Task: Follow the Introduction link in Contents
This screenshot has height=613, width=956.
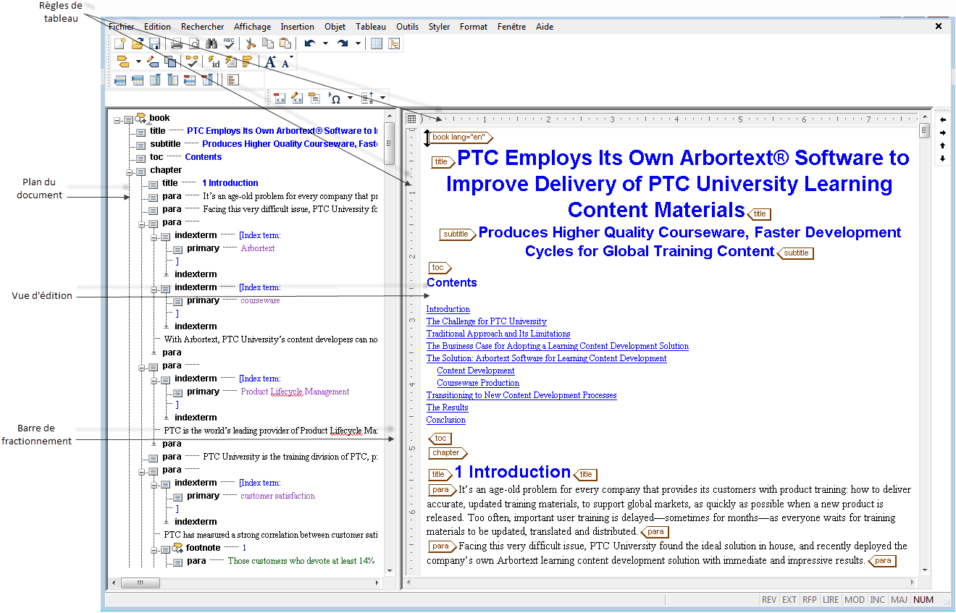Action: (x=448, y=309)
